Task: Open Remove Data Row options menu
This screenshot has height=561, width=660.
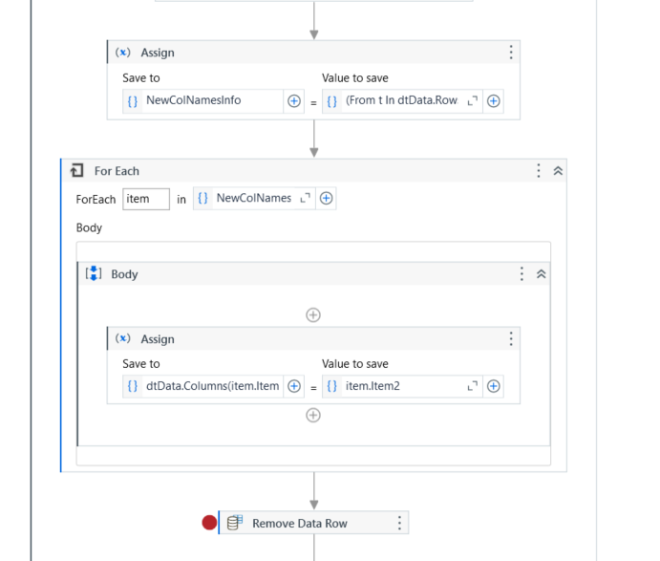Action: tap(399, 523)
